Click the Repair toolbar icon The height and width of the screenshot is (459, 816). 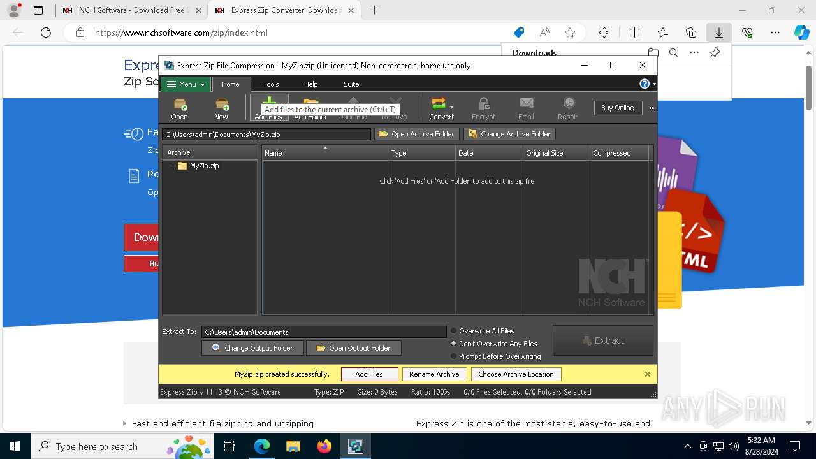[x=567, y=108]
